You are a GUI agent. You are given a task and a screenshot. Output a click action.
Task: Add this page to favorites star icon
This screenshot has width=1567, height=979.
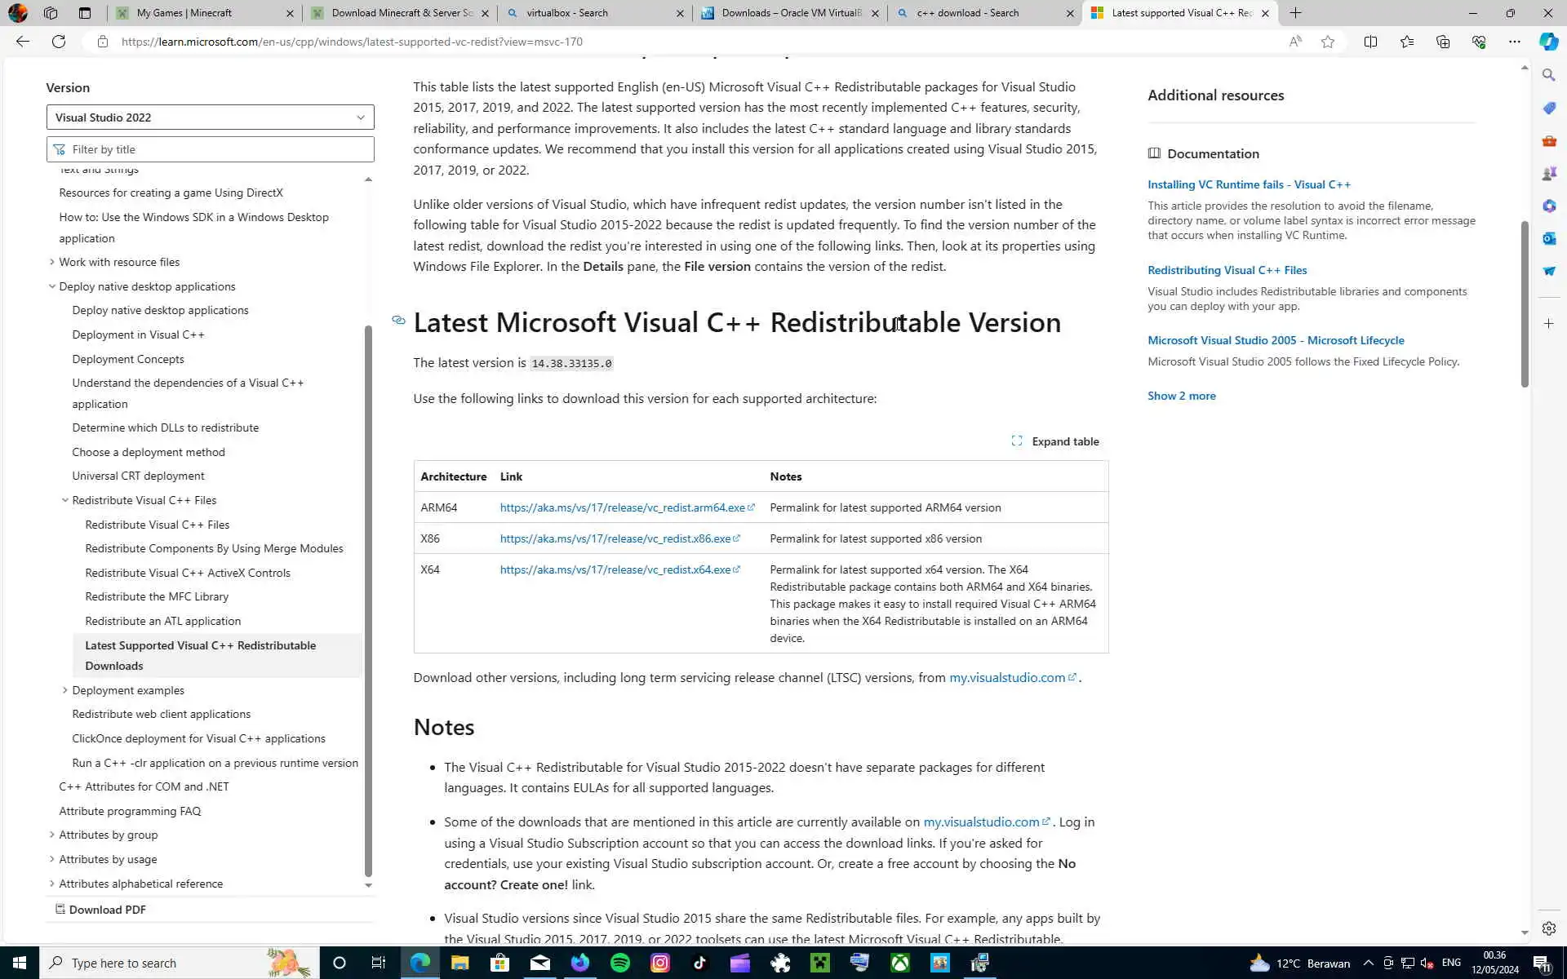point(1328,42)
